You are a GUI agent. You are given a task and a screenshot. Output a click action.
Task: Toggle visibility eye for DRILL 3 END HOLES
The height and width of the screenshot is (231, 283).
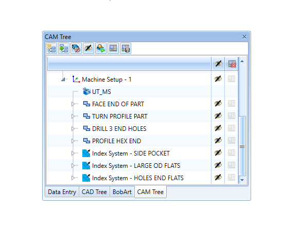218,128
